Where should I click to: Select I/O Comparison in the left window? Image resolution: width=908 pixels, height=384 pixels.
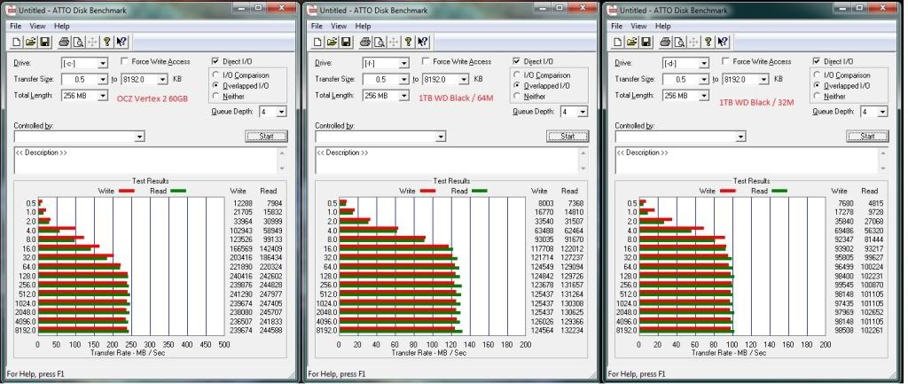point(217,75)
